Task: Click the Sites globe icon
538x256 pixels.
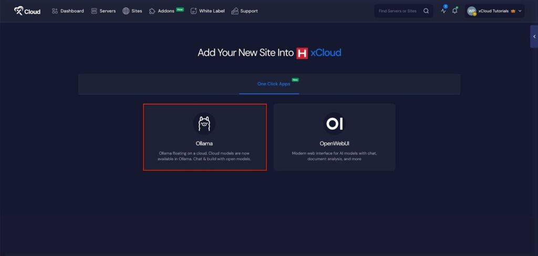Action: (126, 11)
